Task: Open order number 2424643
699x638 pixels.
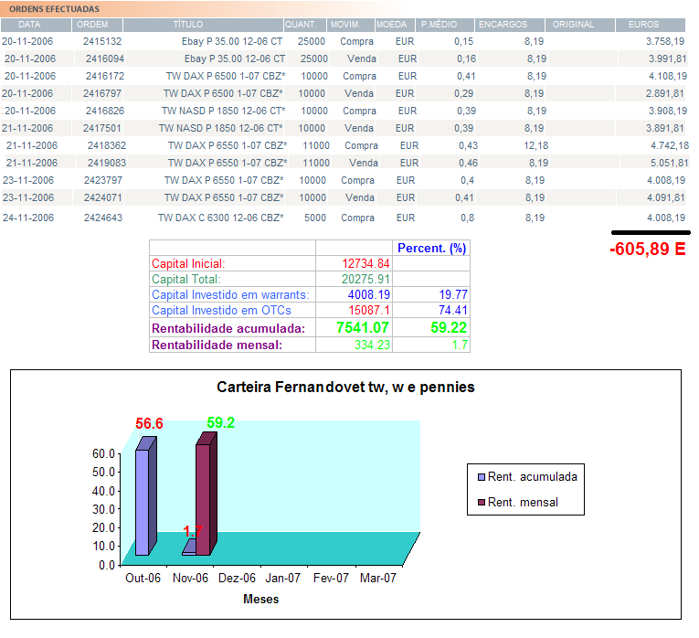Action: (x=102, y=218)
